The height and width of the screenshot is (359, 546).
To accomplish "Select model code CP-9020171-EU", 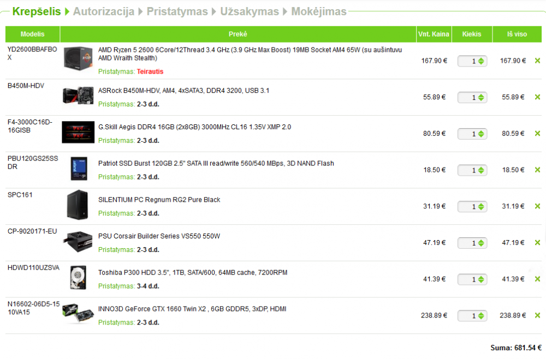I will [32, 231].
